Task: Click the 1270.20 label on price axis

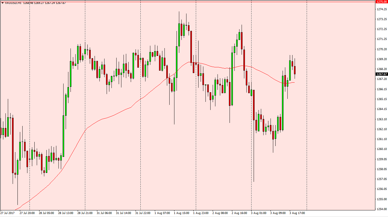Action: tap(381, 49)
